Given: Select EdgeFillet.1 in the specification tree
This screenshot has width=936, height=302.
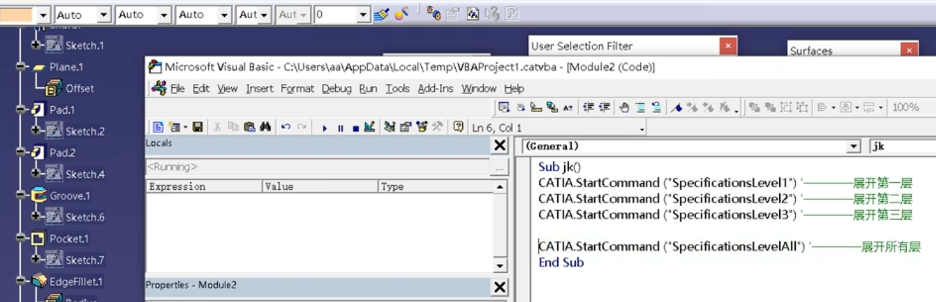Looking at the screenshot, I should 76,281.
